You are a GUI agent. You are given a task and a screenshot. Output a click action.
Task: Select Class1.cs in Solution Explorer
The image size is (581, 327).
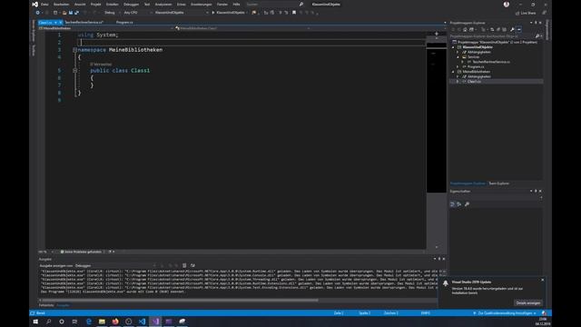click(x=474, y=81)
